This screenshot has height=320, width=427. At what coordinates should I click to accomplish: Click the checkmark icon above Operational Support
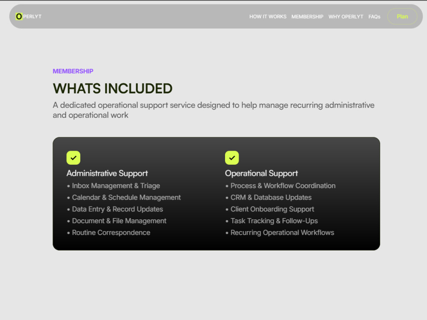[232, 158]
